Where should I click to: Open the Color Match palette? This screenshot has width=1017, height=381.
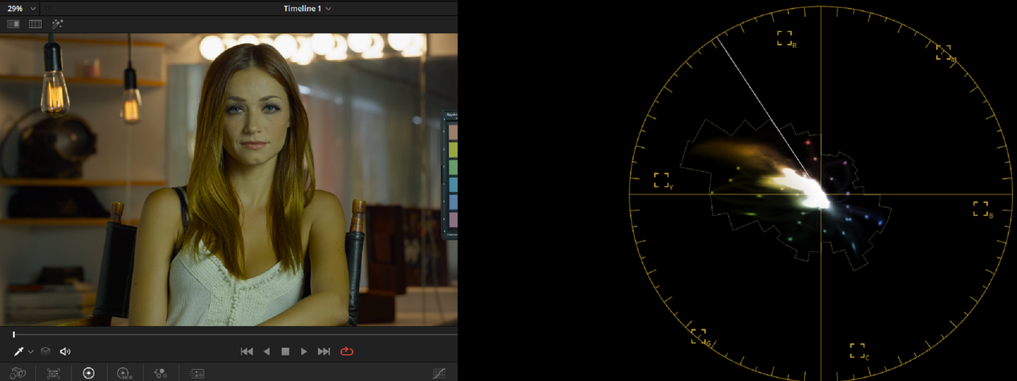[54, 373]
